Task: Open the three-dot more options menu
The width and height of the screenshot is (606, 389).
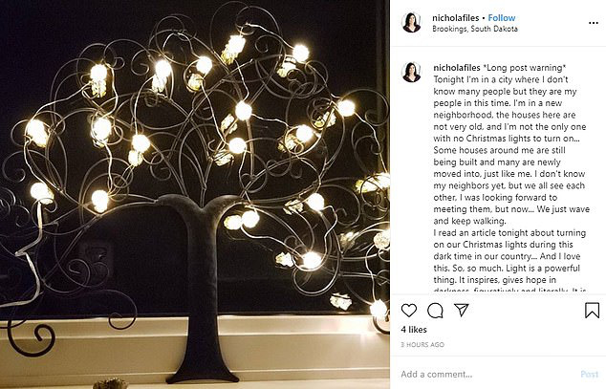Action: tap(594, 23)
